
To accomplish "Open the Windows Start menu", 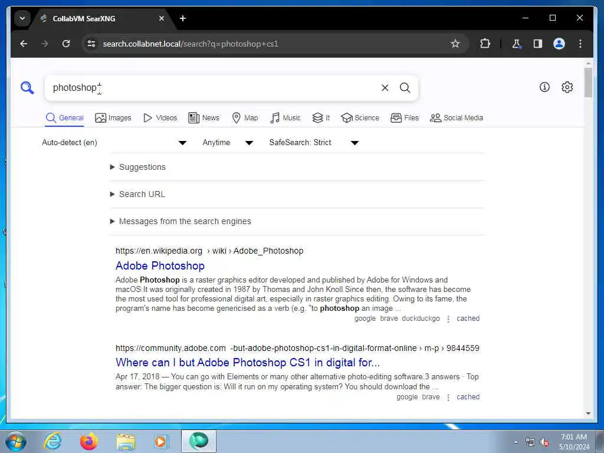I will [x=16, y=441].
